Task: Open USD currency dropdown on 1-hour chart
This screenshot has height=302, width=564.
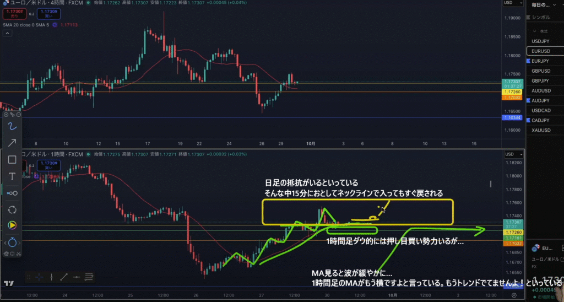Action: tap(513, 154)
